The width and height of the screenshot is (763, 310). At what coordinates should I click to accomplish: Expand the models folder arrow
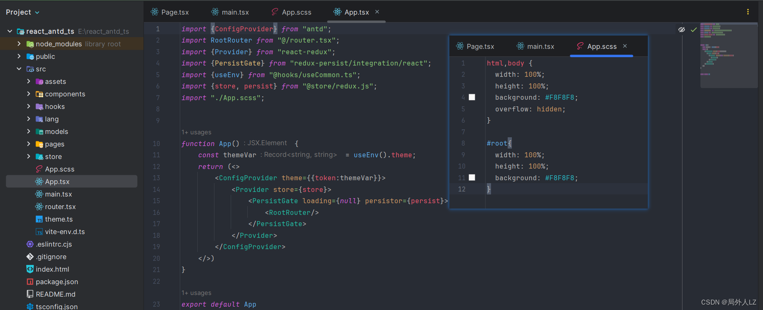(28, 131)
